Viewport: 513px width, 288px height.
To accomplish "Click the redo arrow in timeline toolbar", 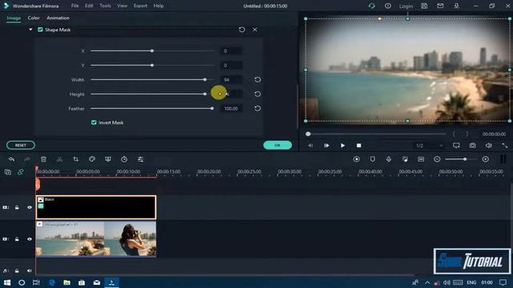I will pos(27,159).
